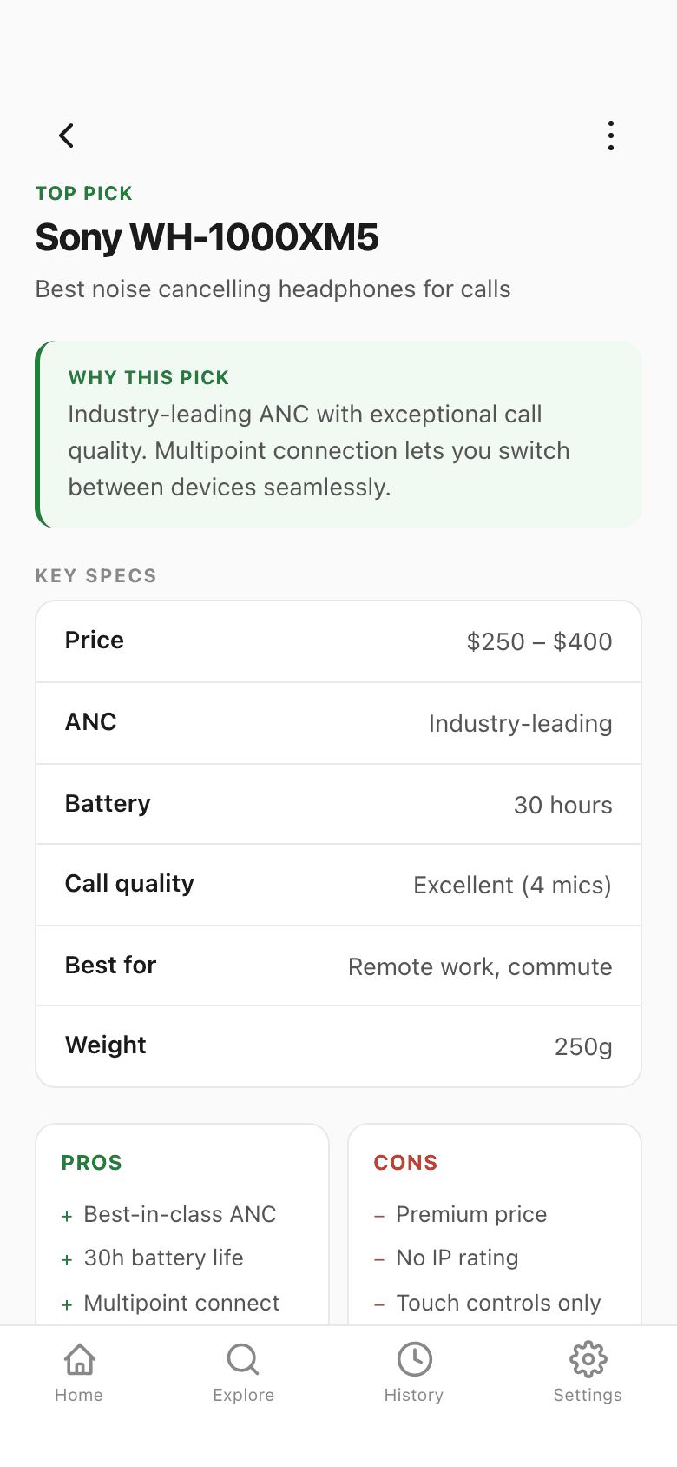This screenshot has height=1467, width=677.
Task: Tap the Why This Pick card
Action: pyautogui.click(x=338, y=435)
